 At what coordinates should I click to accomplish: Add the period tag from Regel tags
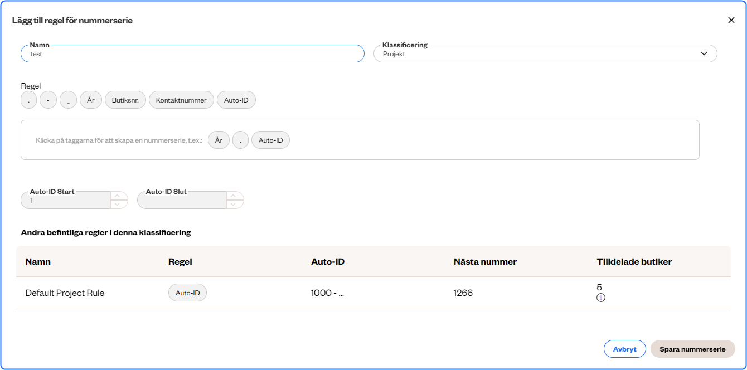coord(28,100)
